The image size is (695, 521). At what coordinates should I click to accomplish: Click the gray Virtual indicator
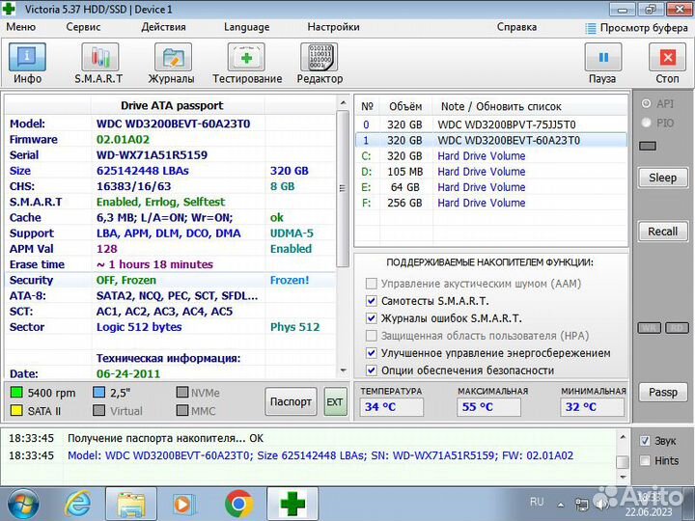pyautogui.click(x=98, y=410)
